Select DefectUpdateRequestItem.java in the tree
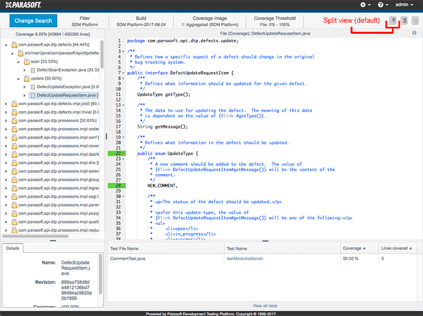The height and width of the screenshot is (316, 423). click(64, 95)
